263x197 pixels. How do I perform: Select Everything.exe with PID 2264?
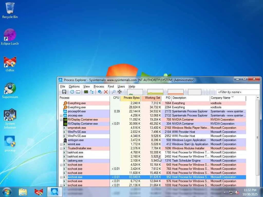point(153,107)
